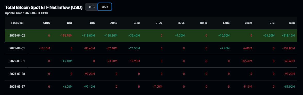Click the +33.40M BITB value
The height and width of the screenshot is (95, 303).
click(x=134, y=36)
